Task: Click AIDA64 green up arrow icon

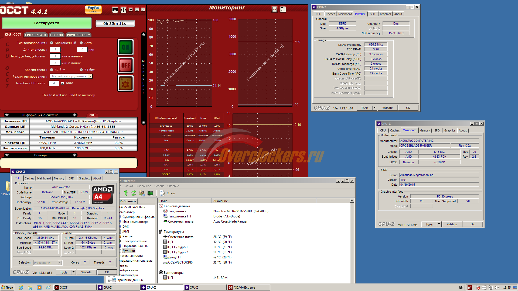Action: coord(126,193)
